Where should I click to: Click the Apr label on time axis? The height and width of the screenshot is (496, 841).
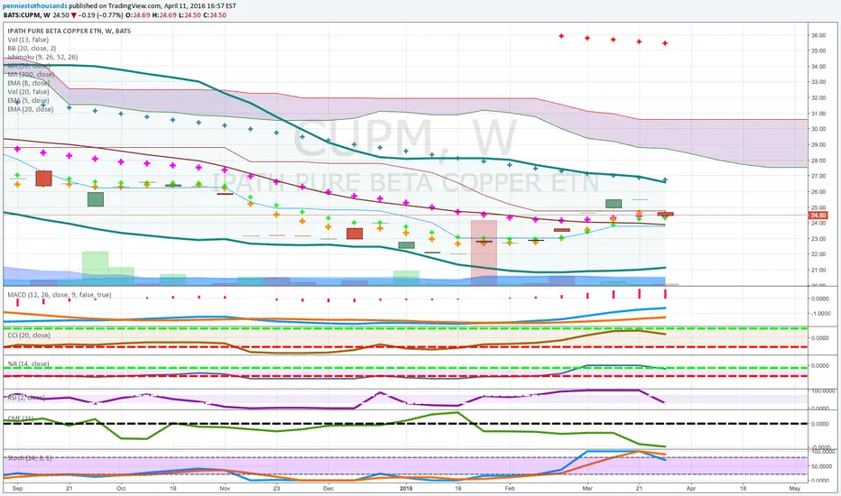pyautogui.click(x=691, y=489)
